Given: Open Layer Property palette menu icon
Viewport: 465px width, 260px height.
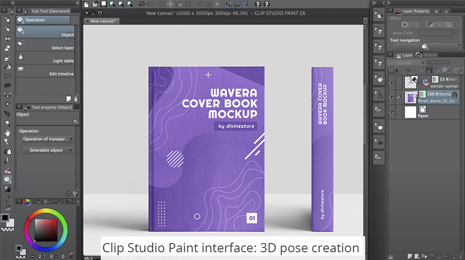Looking at the screenshot, I should pyautogui.click(x=389, y=11).
